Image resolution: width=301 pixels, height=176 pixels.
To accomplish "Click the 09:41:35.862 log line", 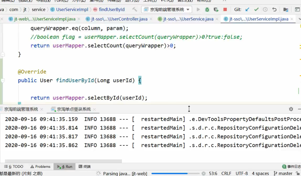I will (153, 145).
